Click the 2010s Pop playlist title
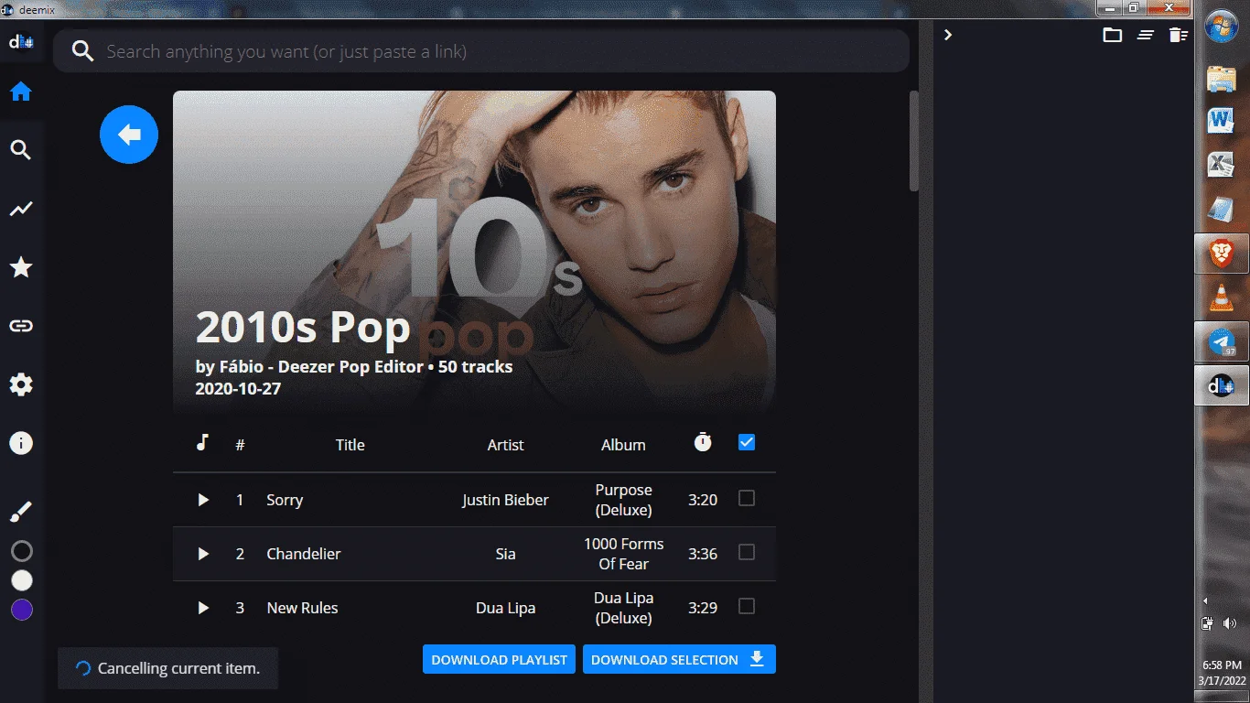Screen dimensions: 1250x703 tap(303, 326)
